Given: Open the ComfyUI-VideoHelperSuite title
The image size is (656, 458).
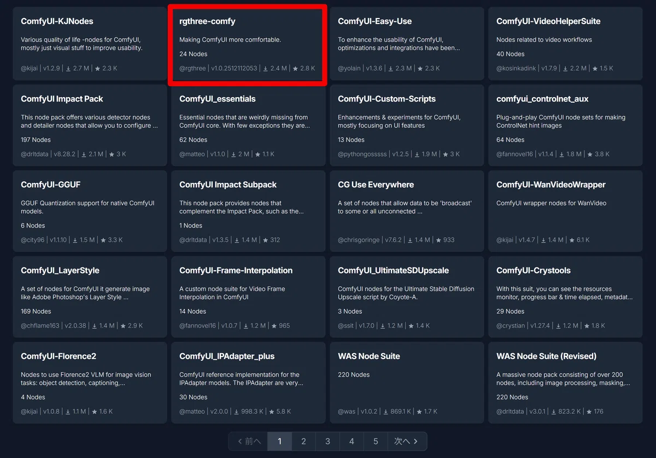Looking at the screenshot, I should [548, 21].
